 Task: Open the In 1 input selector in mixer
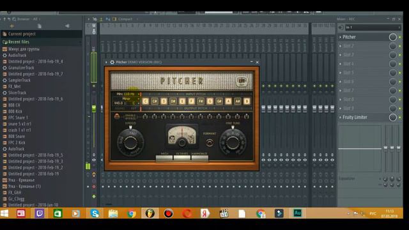(373, 27)
